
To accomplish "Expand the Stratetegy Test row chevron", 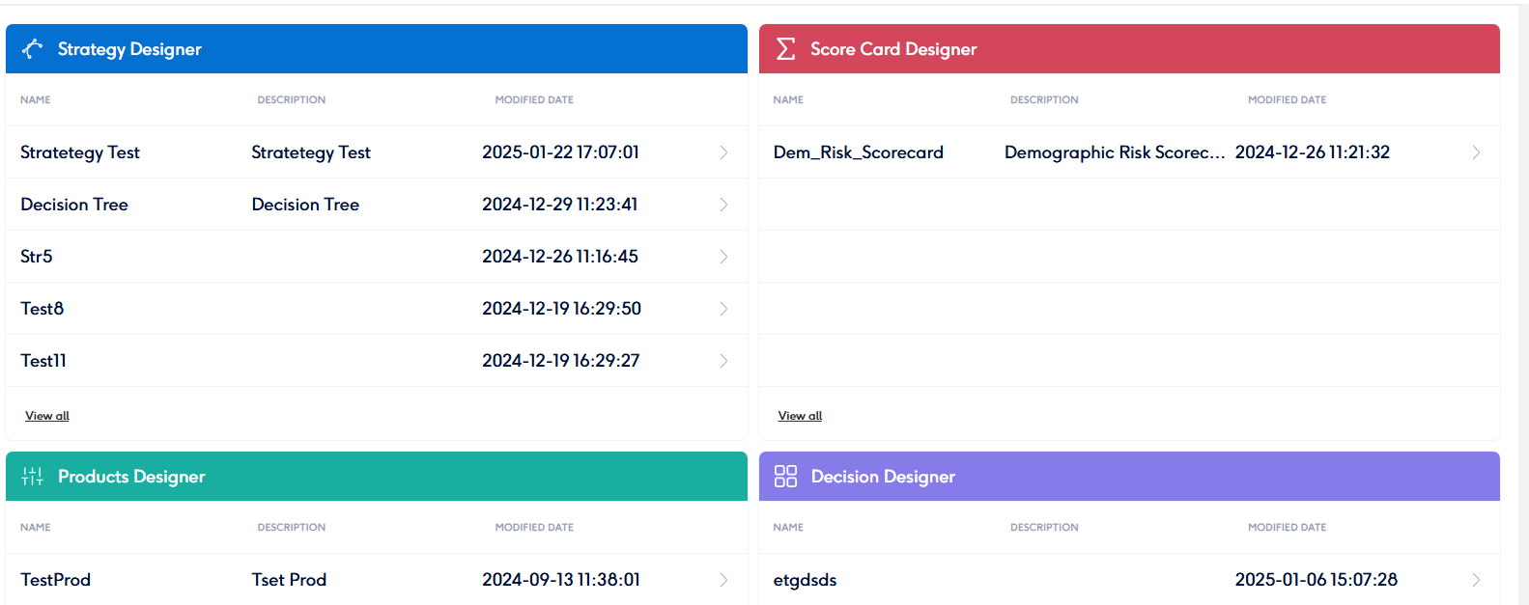I will (x=723, y=152).
